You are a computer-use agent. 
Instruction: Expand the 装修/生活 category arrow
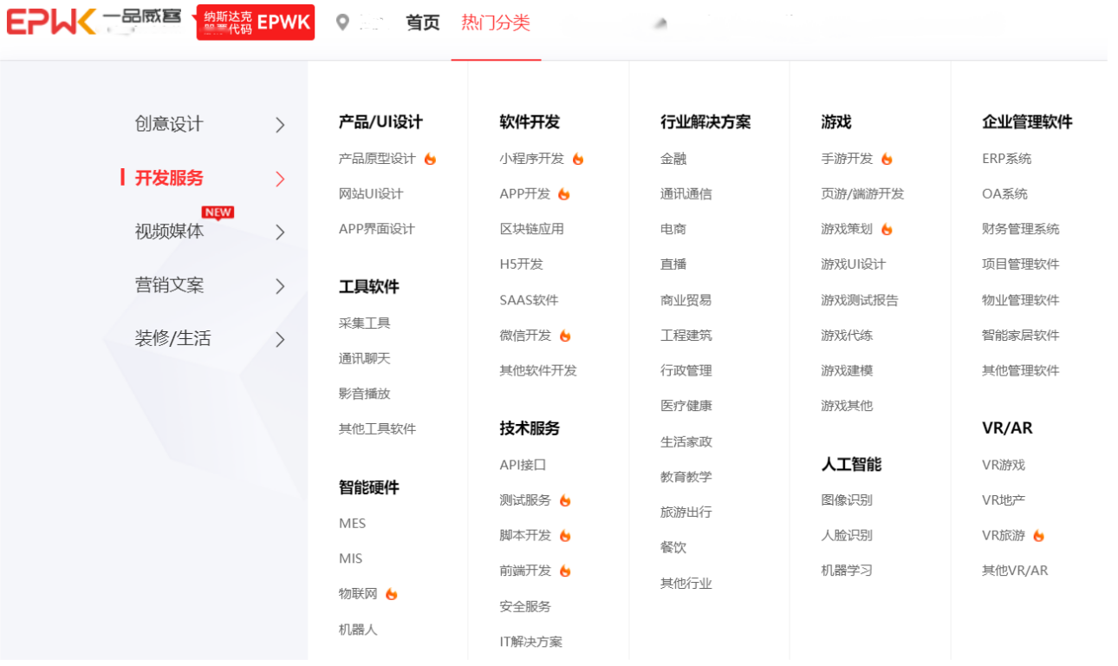(x=280, y=339)
